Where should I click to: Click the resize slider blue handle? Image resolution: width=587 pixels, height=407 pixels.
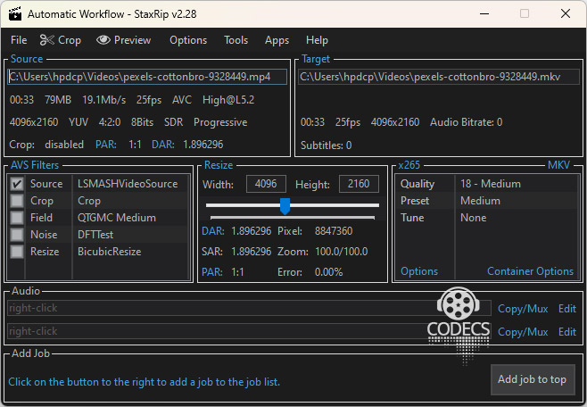pos(285,206)
